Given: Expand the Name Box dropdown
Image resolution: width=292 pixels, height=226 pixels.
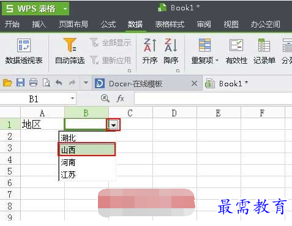Looking at the screenshot, I should [x=72, y=99].
